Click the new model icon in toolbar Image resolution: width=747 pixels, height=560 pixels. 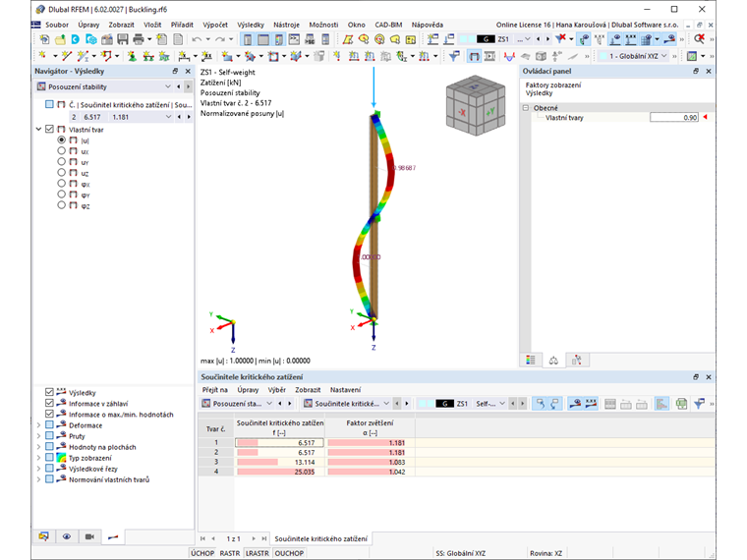point(44,39)
